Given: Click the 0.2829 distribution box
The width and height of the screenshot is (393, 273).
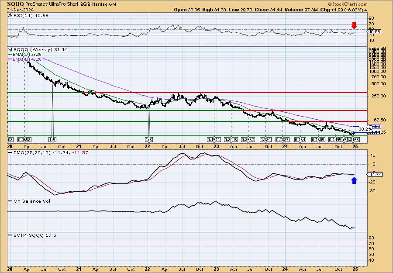Looking at the screenshot, I should 283,139.
